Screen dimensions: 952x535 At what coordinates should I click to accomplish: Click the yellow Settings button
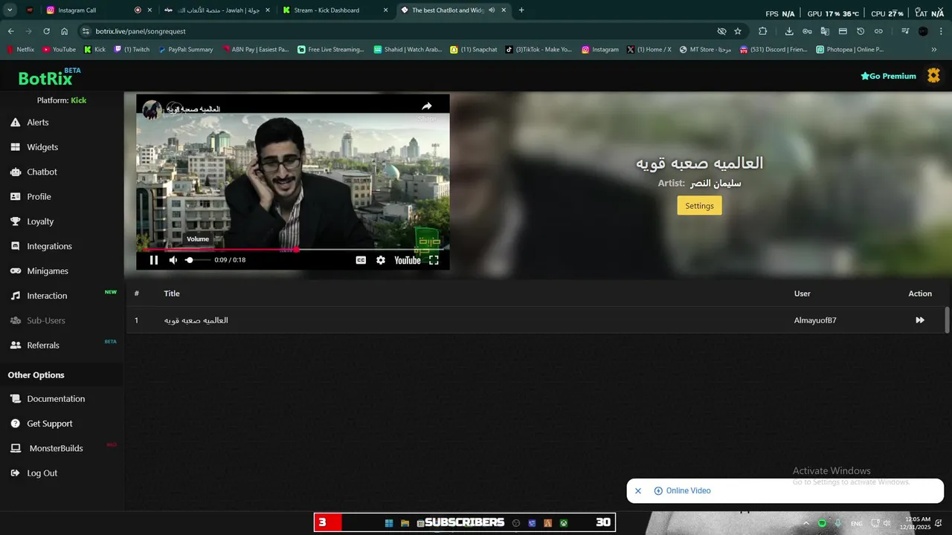coord(699,206)
